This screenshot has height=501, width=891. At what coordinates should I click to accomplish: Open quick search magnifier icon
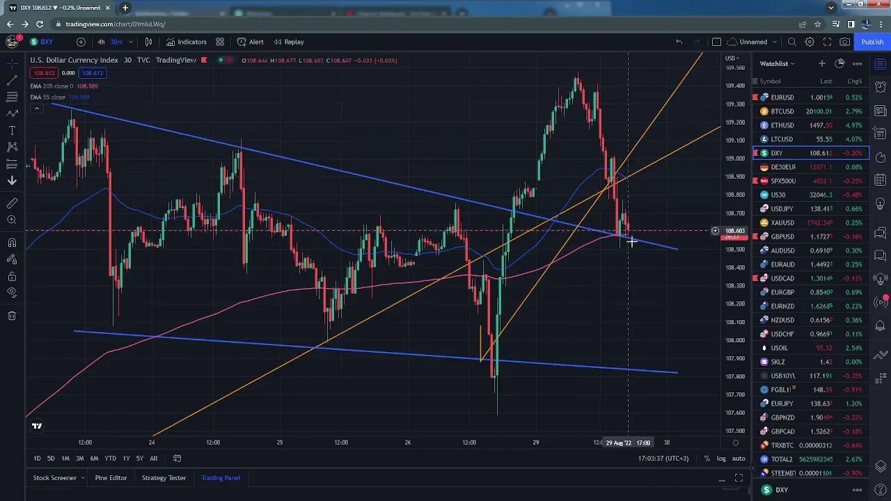pyautogui.click(x=792, y=42)
